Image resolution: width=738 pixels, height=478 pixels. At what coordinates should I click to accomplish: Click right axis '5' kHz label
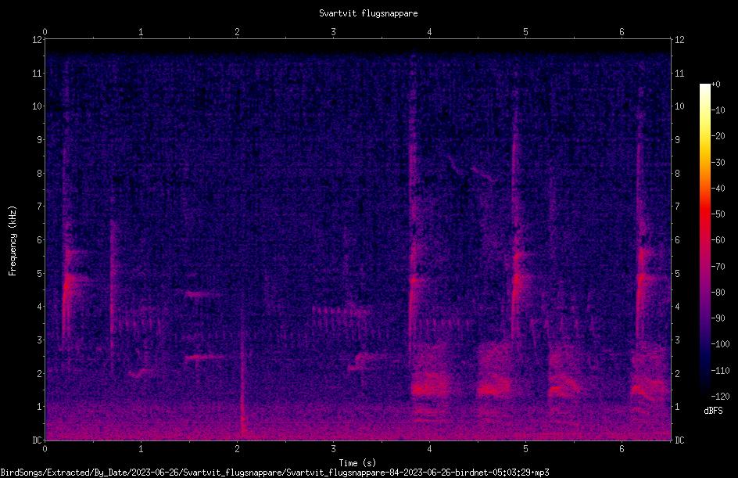pos(677,273)
